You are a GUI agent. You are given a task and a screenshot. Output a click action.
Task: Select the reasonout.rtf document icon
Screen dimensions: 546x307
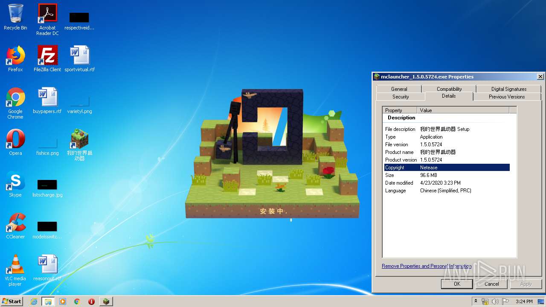pos(47,268)
